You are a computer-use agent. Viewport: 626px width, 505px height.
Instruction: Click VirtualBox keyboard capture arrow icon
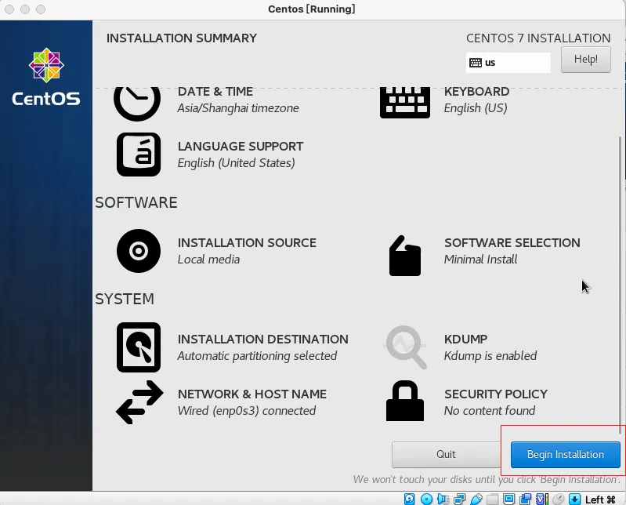[x=574, y=499]
